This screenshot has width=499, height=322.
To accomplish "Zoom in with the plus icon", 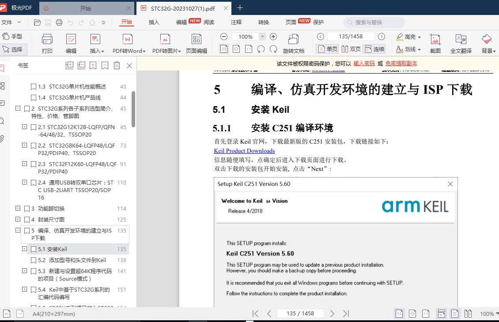I will pyautogui.click(x=273, y=37).
